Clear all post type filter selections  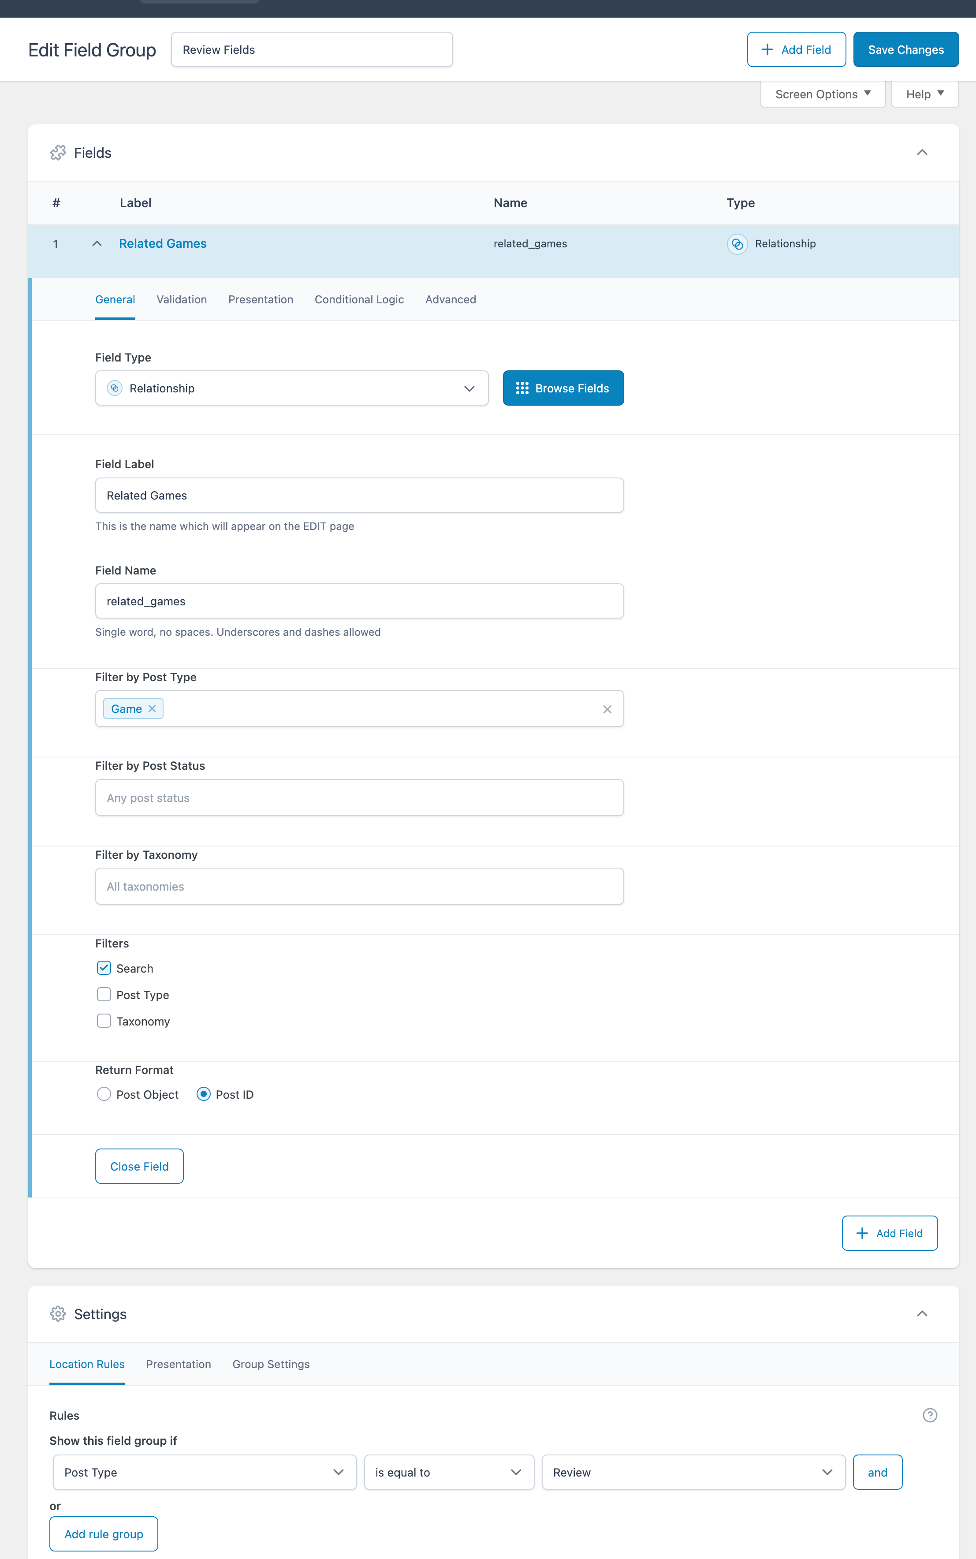tap(607, 709)
